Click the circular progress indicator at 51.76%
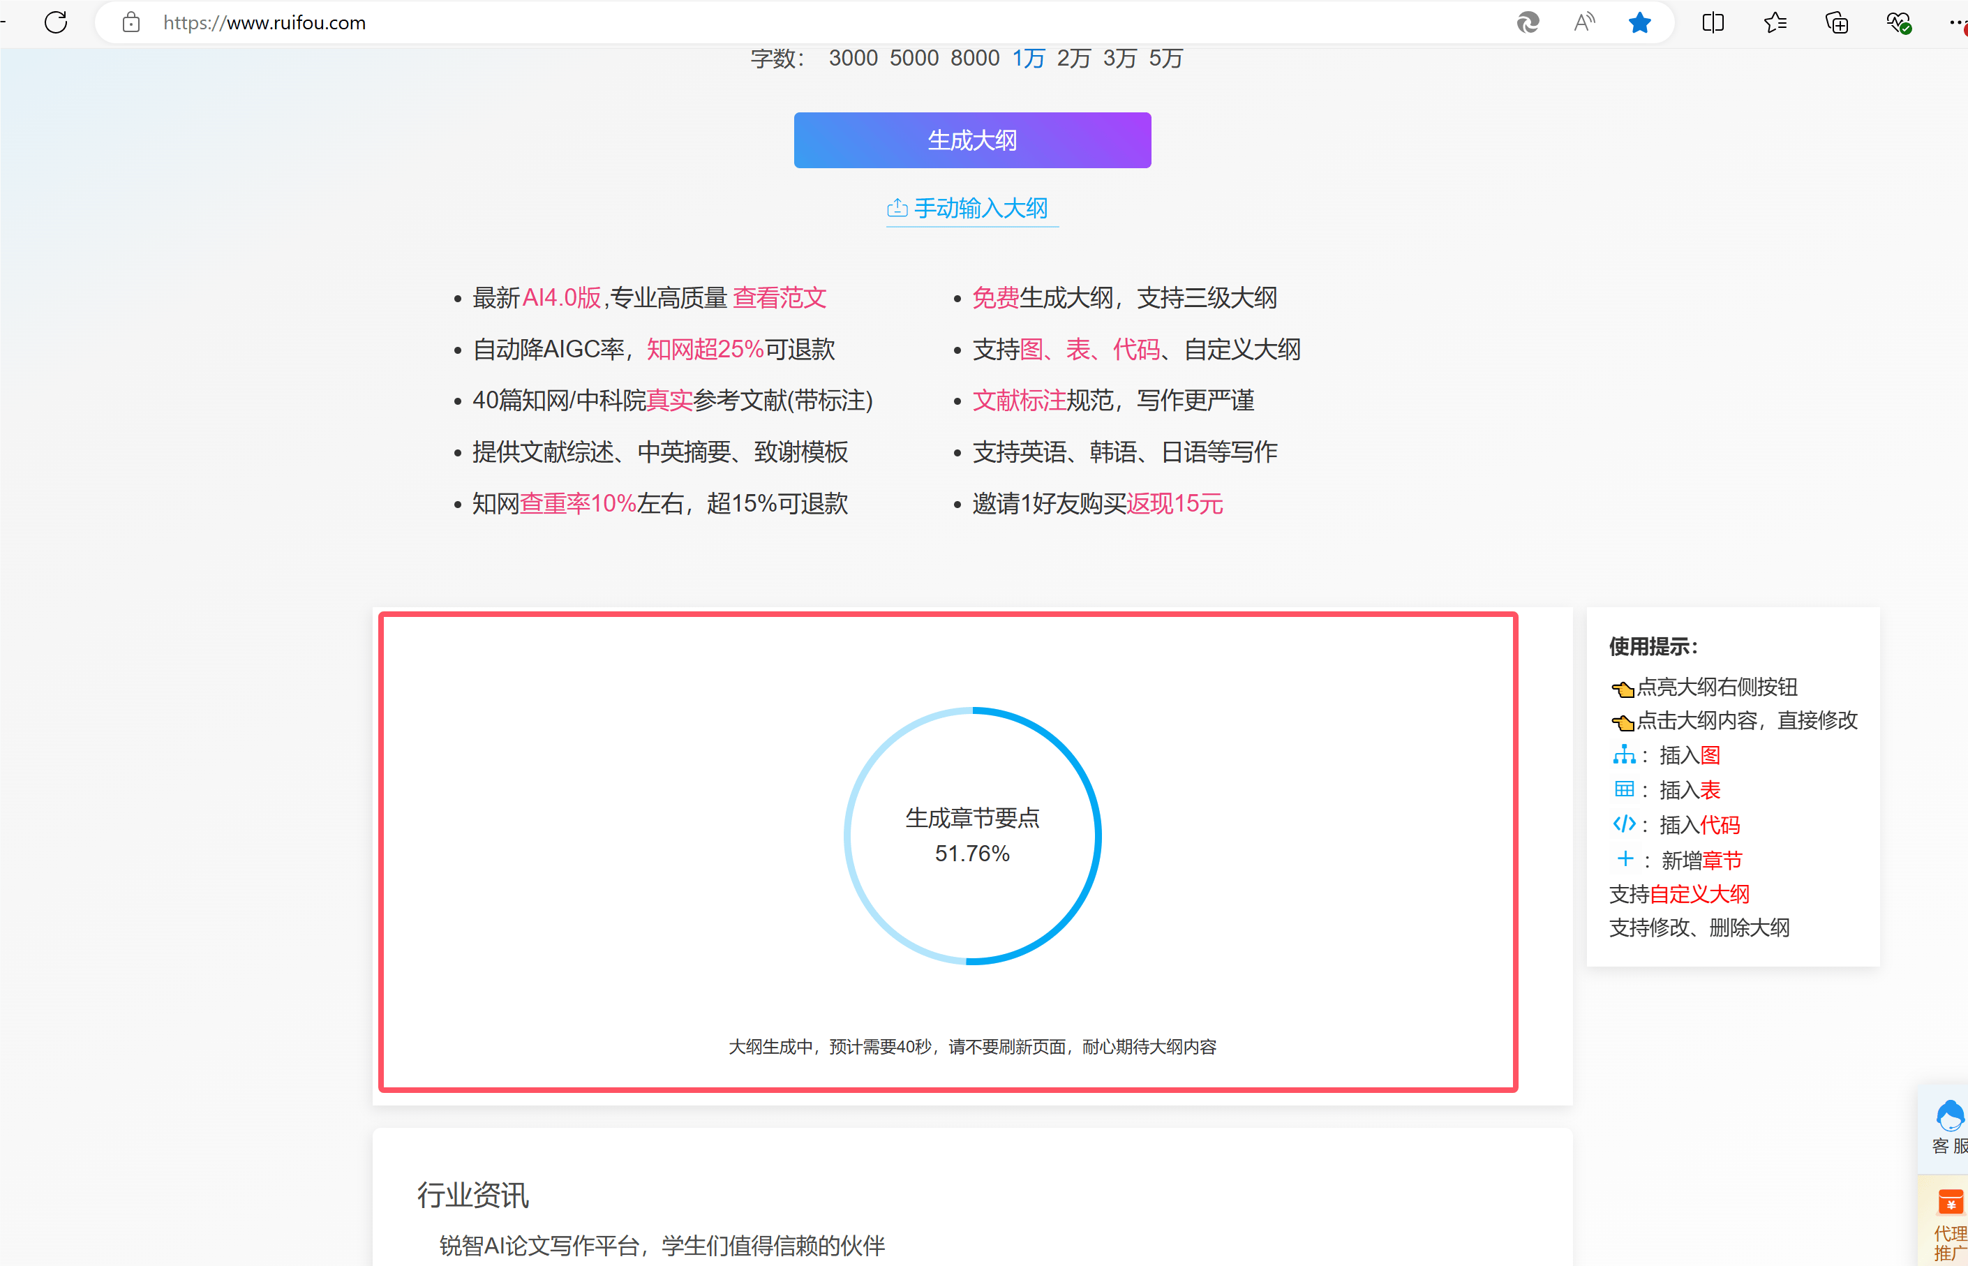This screenshot has width=1968, height=1266. (971, 835)
